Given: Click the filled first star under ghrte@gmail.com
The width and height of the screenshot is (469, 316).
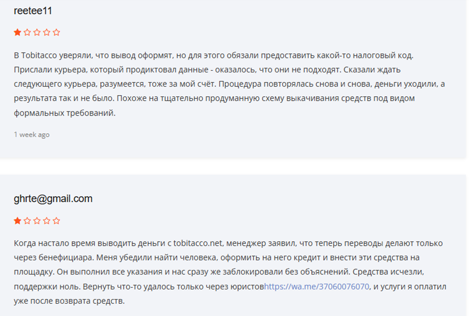Looking at the screenshot, I should click(17, 221).
